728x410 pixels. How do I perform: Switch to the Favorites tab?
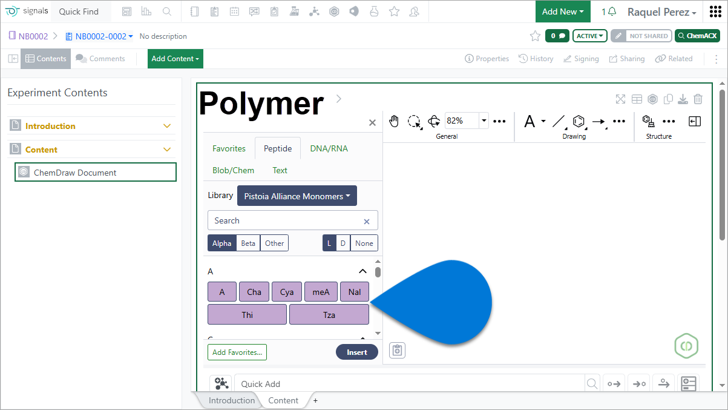[229, 148]
